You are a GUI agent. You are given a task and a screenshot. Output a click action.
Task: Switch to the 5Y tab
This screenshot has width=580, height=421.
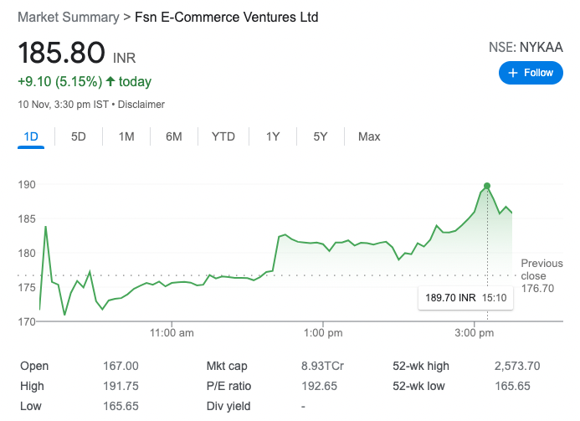321,137
